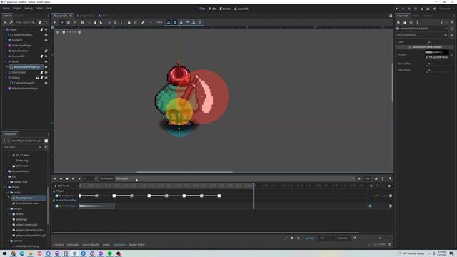This screenshot has height=257, width=457.
Task: Center the viewport view with crosshair icon
Action: (x=57, y=32)
